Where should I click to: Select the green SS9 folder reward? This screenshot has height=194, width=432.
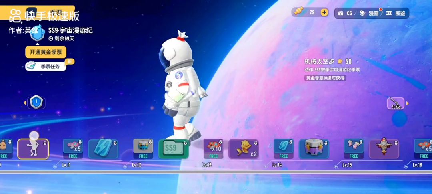[174, 148]
